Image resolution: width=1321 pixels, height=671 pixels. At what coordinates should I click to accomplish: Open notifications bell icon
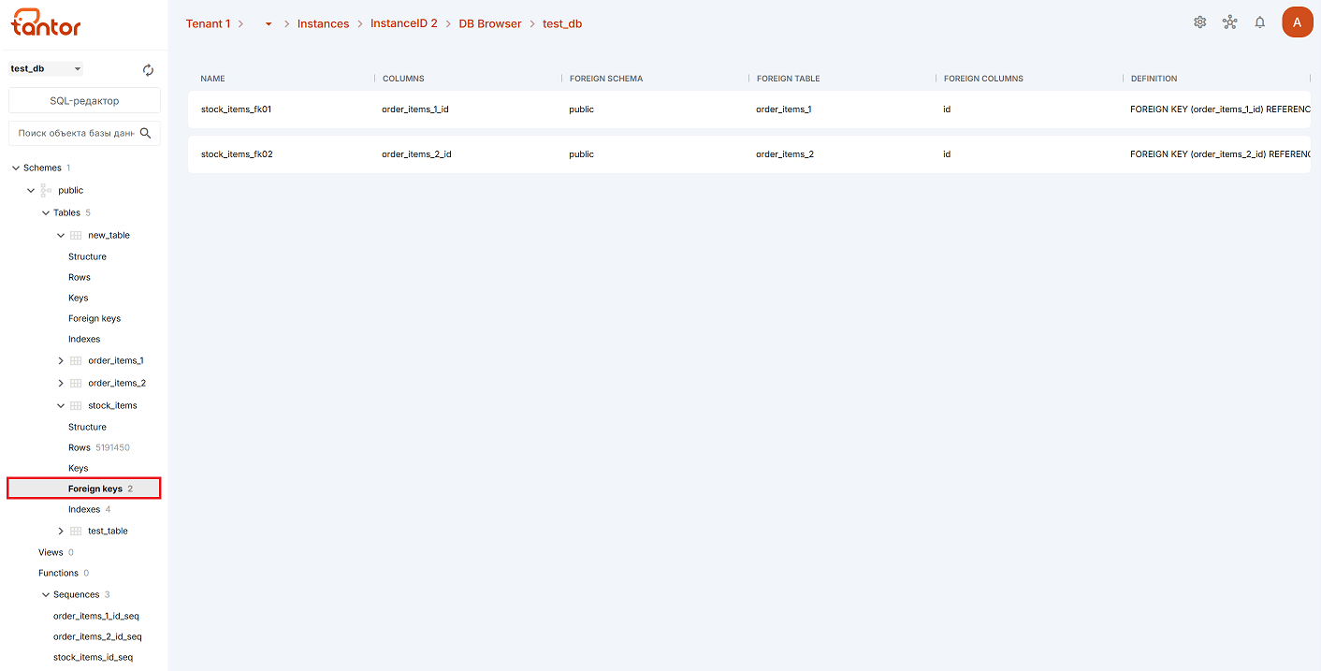(x=1260, y=22)
